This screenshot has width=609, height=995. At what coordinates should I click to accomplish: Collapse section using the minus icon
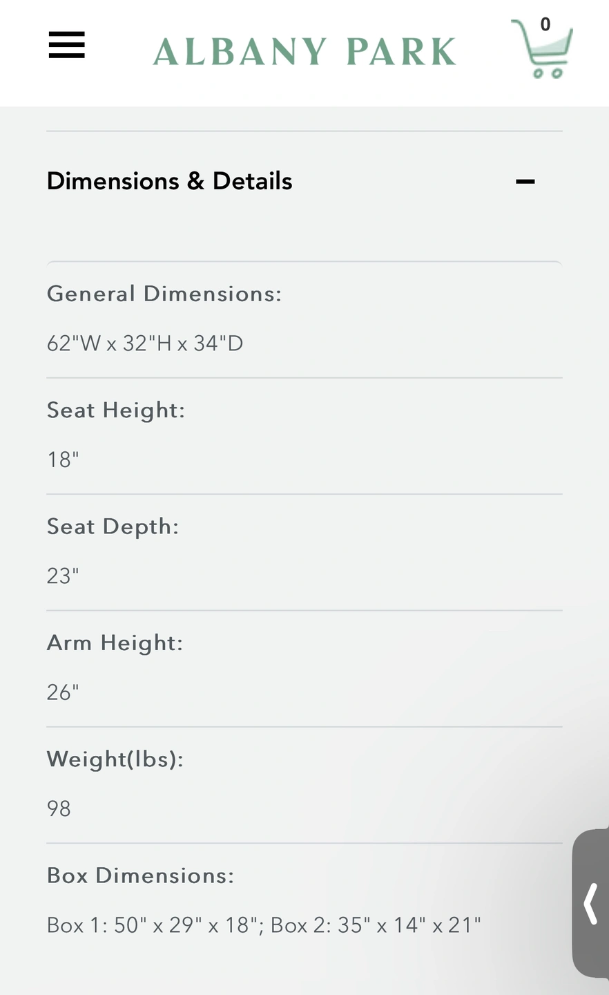tap(525, 182)
